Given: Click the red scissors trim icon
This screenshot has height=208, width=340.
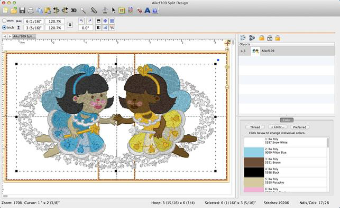Looking at the screenshot, I should coord(112,28).
